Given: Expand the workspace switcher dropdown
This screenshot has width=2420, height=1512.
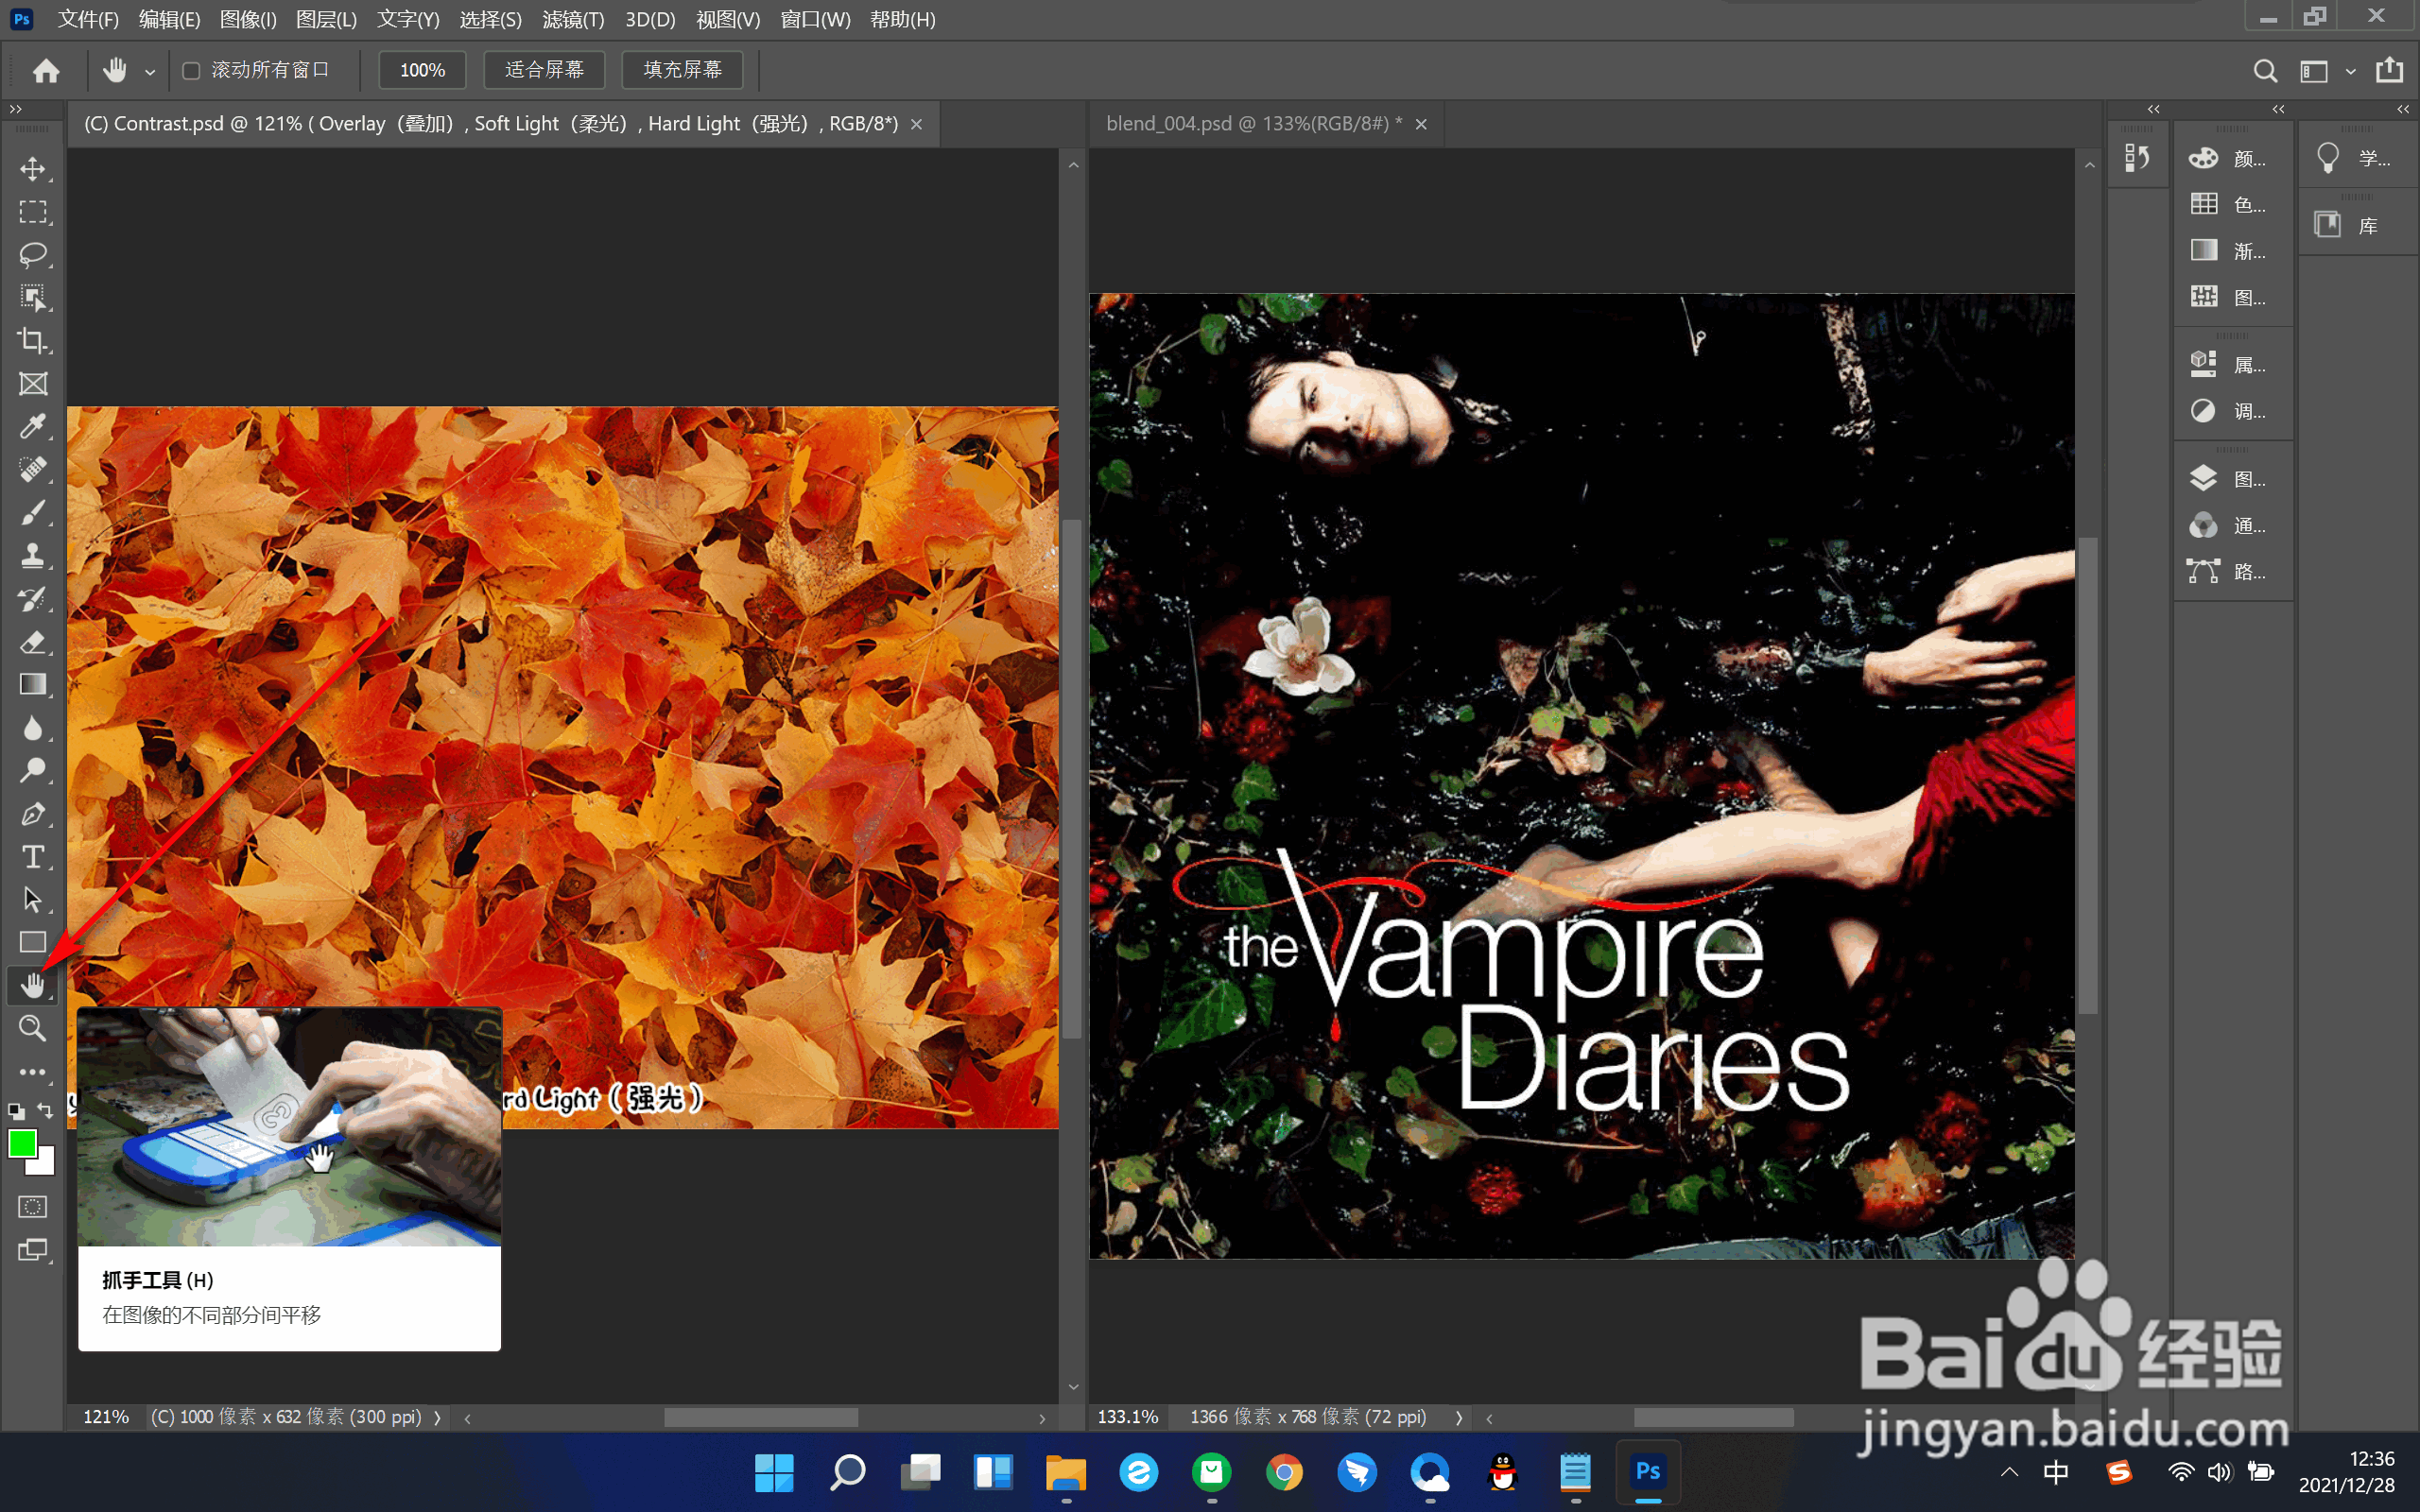Looking at the screenshot, I should pyautogui.click(x=2351, y=71).
